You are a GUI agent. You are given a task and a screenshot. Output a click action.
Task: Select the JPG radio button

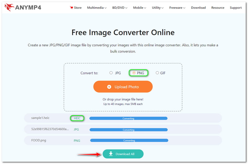point(111,73)
